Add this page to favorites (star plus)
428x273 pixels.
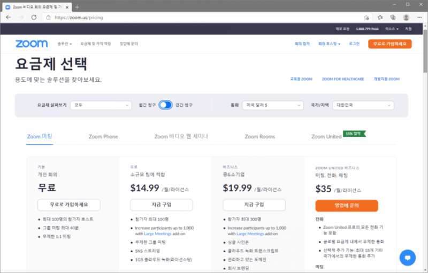tap(366, 18)
